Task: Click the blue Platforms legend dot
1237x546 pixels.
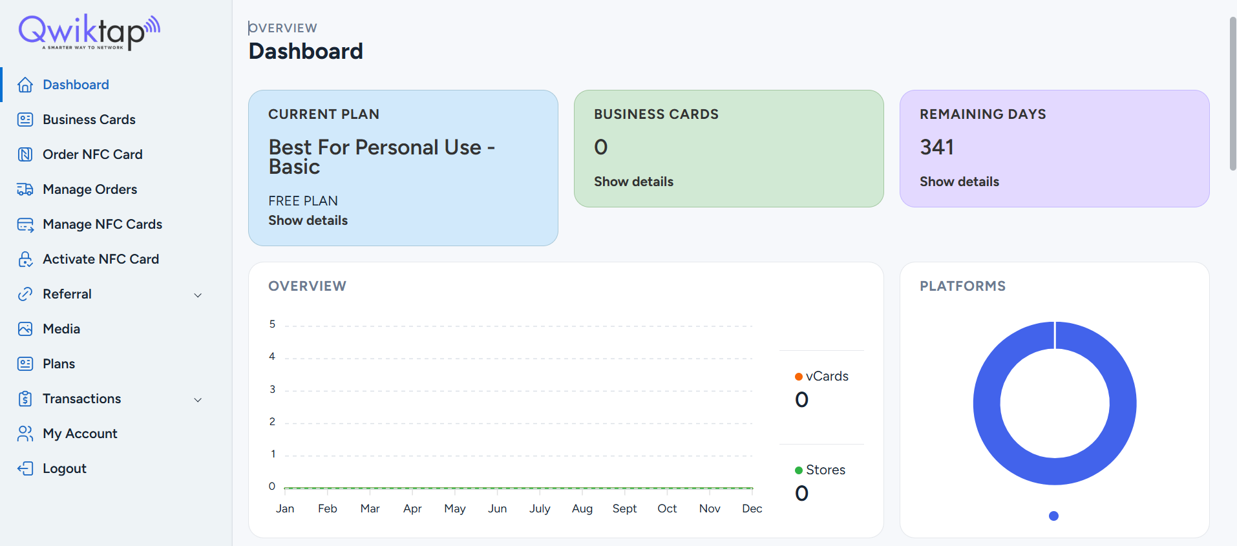Action: (1053, 516)
